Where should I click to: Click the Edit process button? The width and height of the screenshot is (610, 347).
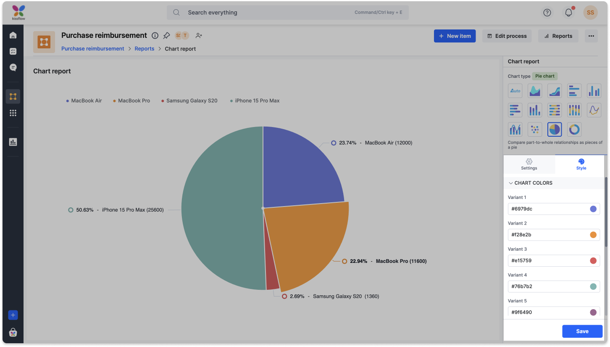(507, 36)
